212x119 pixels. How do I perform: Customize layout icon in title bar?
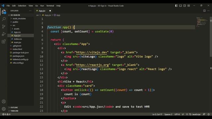188,6
